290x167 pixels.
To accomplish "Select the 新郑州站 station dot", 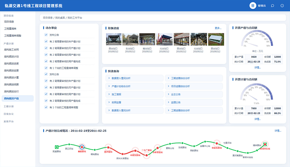I will click(248, 153).
